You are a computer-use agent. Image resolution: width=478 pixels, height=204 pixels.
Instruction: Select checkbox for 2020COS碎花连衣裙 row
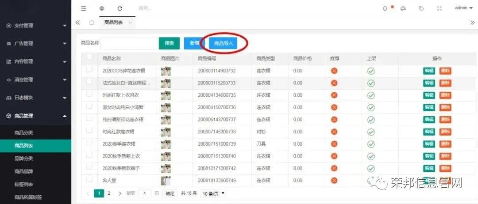click(89, 70)
